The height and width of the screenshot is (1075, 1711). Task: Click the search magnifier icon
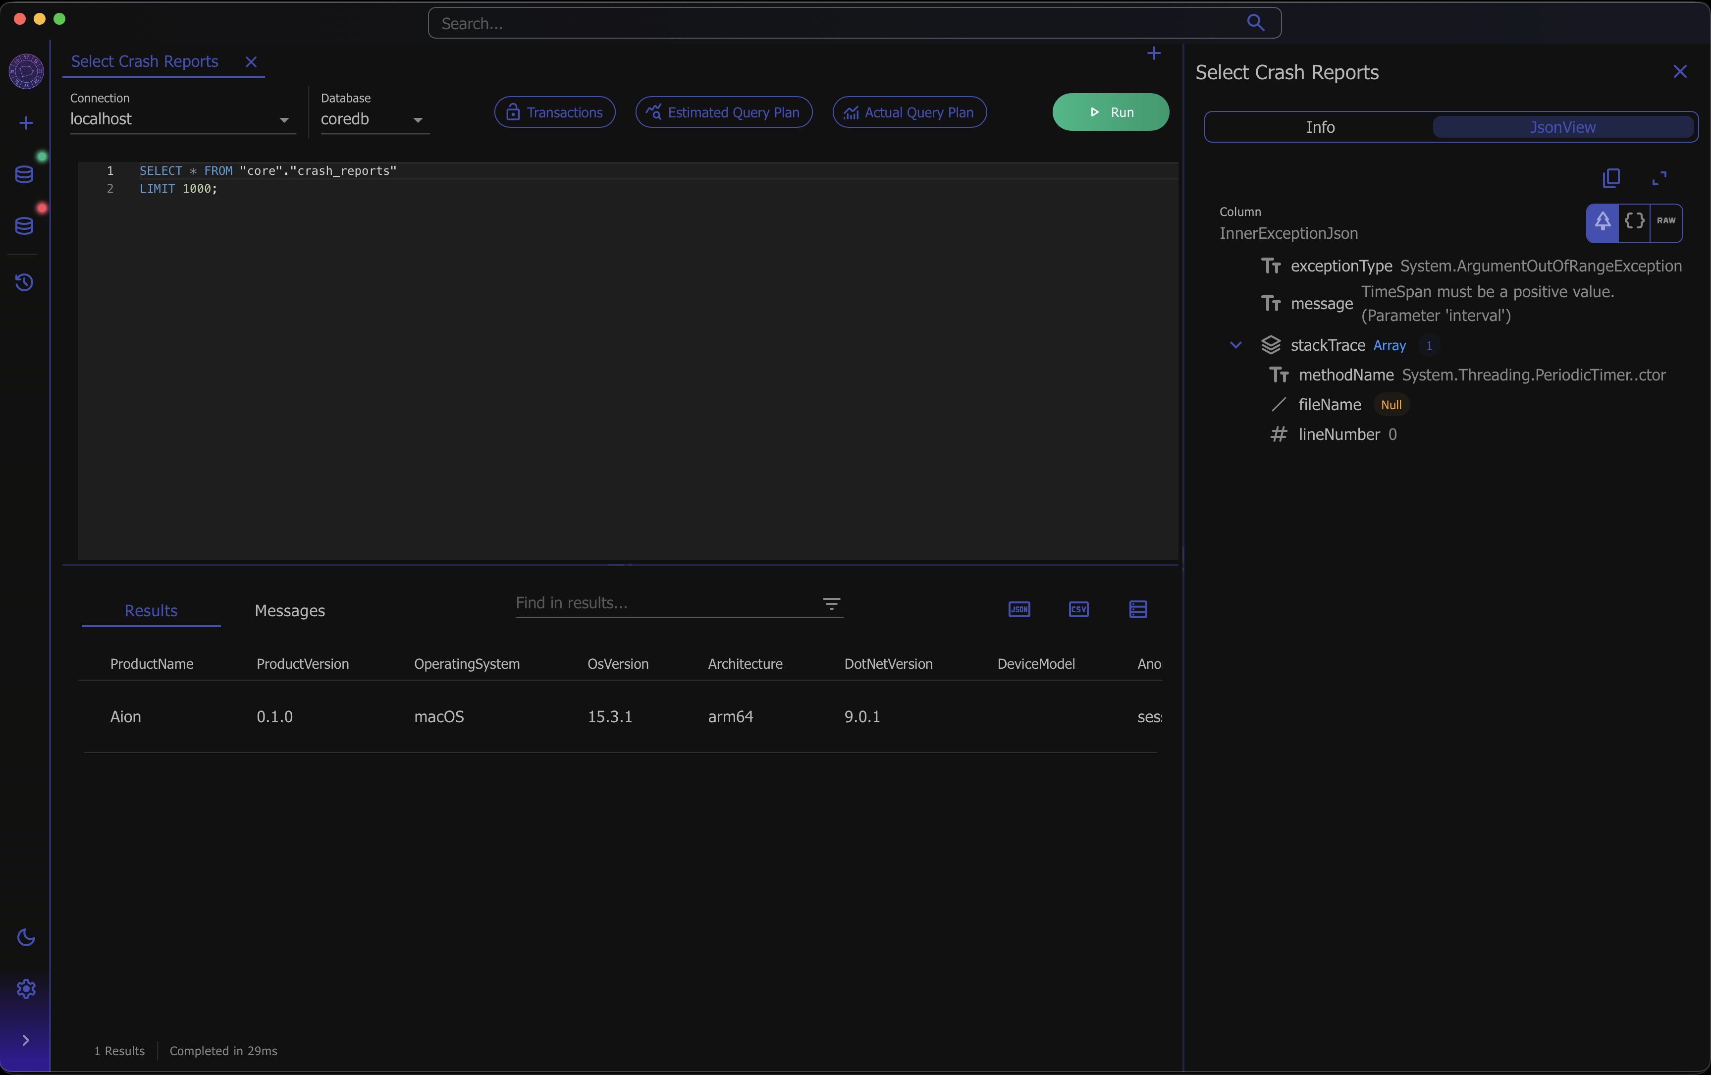click(x=1256, y=23)
